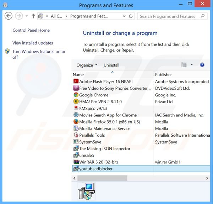Screen dimensions: 213x204
Task: Select the Parallels Tools entry
Action: [x=92, y=135]
